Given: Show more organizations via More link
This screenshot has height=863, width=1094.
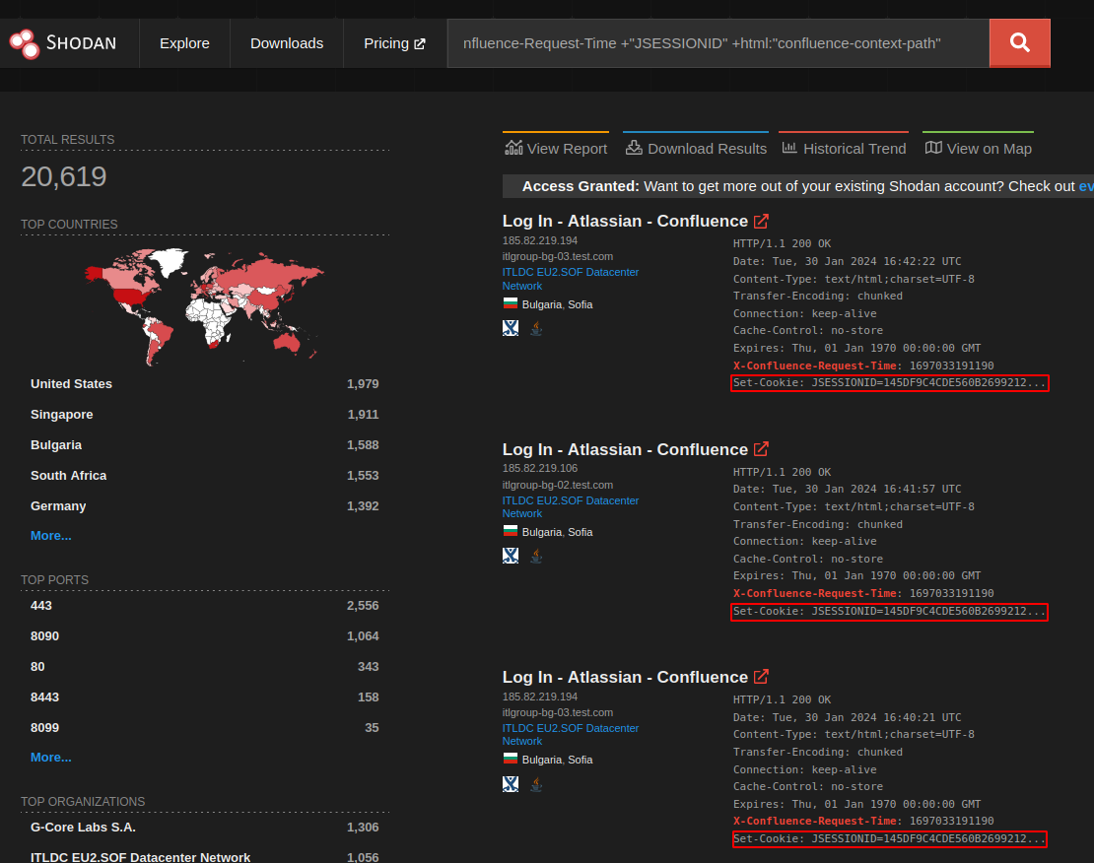Looking at the screenshot, I should 50,860.
